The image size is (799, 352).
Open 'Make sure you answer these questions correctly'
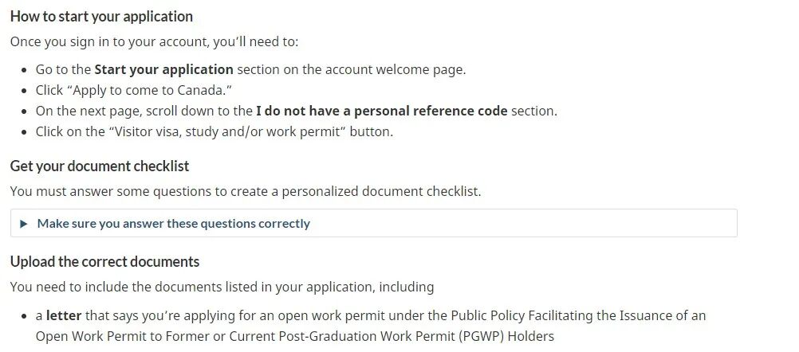pyautogui.click(x=173, y=224)
